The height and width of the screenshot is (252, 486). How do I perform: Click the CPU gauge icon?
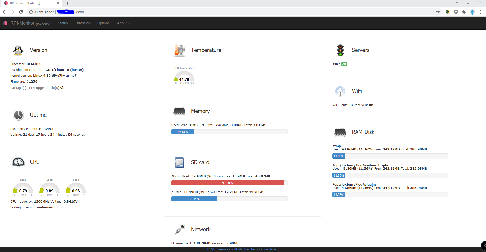[x=18, y=162]
